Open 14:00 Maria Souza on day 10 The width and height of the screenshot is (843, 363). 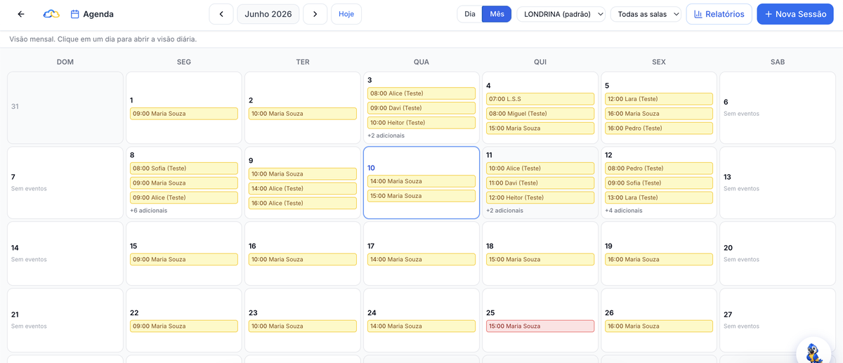[x=421, y=181]
